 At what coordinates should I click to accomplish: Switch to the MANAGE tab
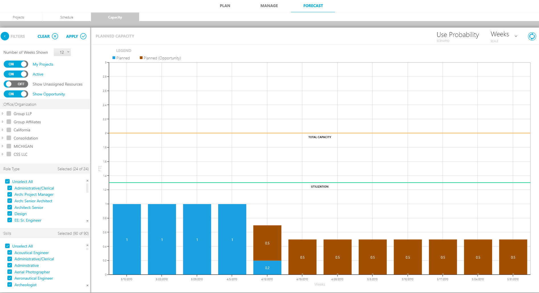pyautogui.click(x=269, y=5)
